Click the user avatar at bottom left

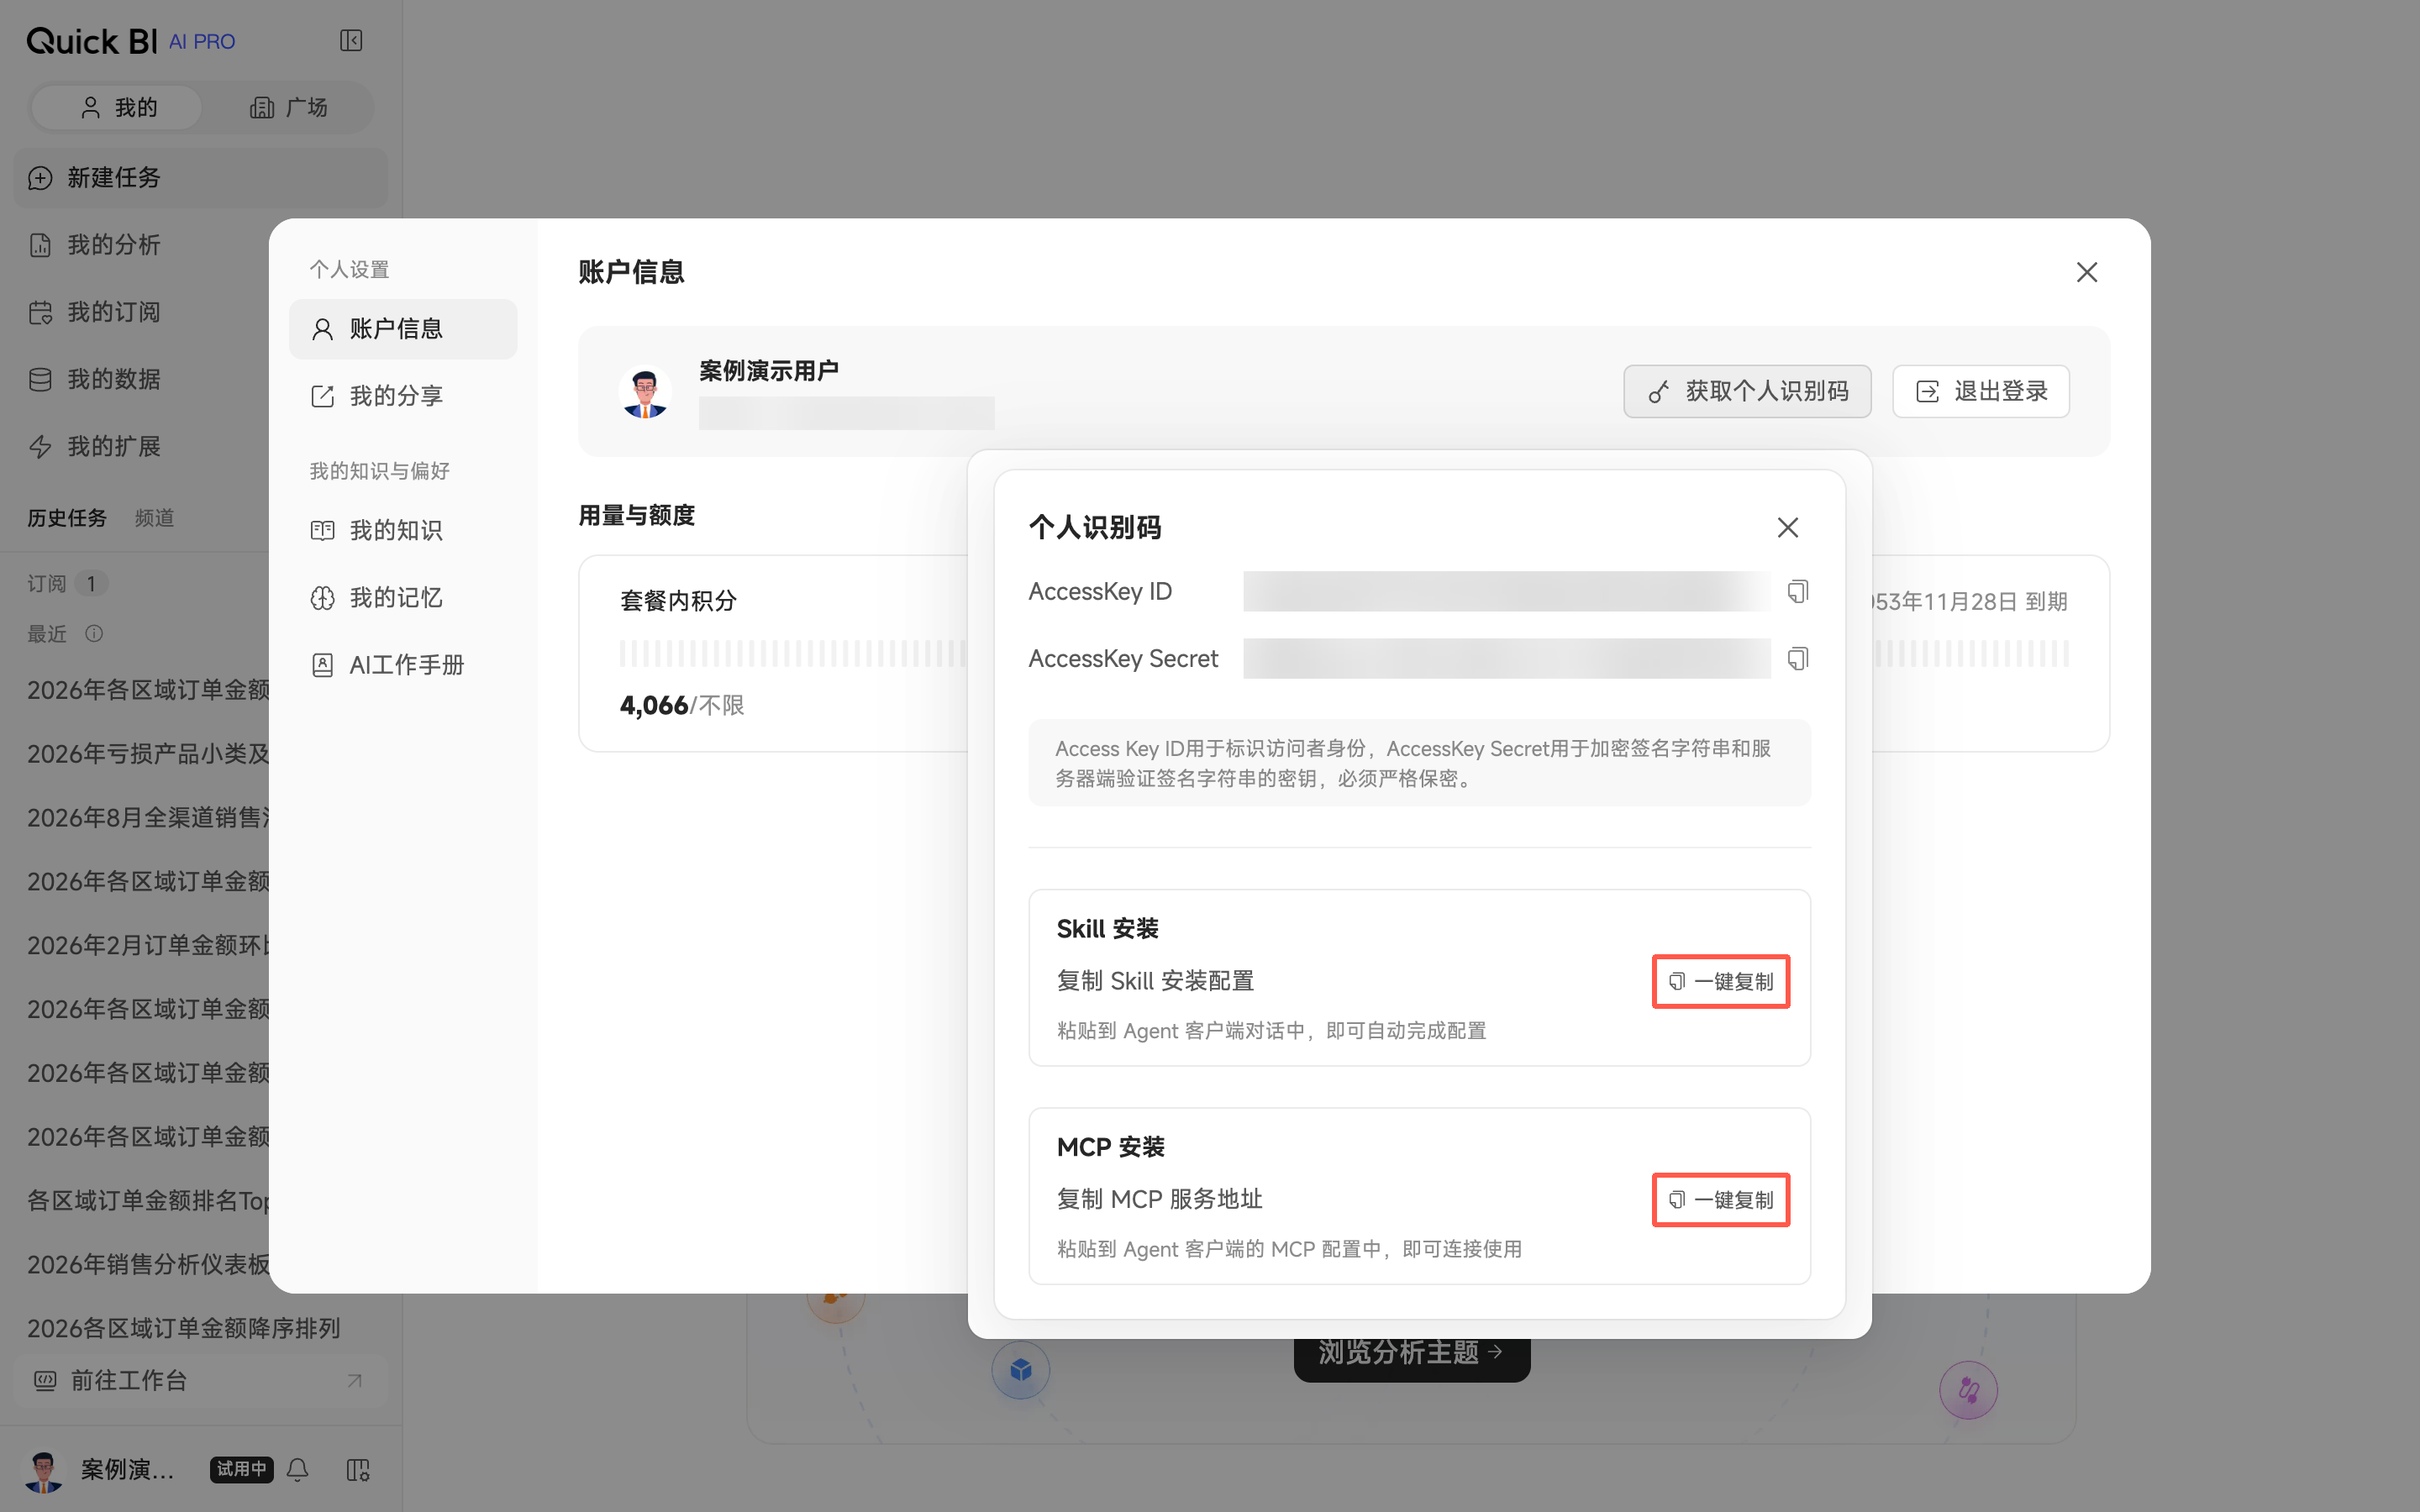[x=43, y=1469]
